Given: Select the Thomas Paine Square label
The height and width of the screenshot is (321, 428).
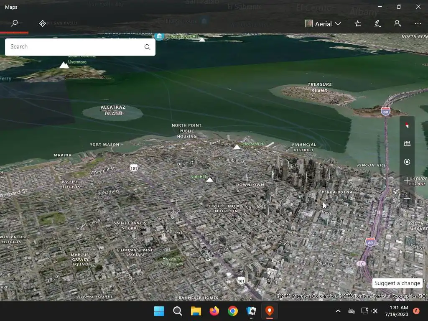Looking at the screenshot, I should tap(137, 252).
